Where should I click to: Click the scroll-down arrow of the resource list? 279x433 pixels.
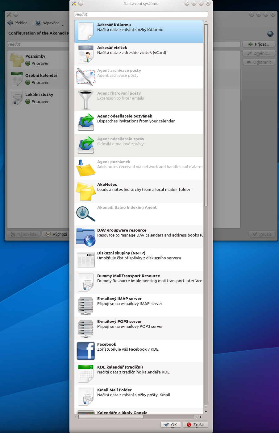point(206,411)
